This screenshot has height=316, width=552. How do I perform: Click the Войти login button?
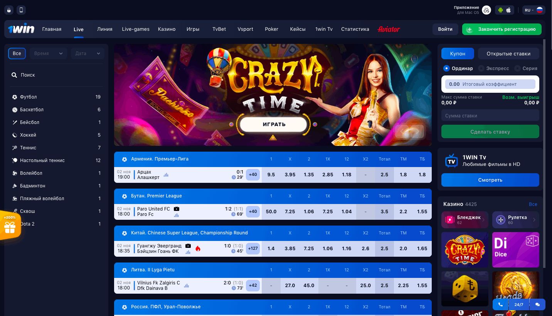click(x=445, y=29)
